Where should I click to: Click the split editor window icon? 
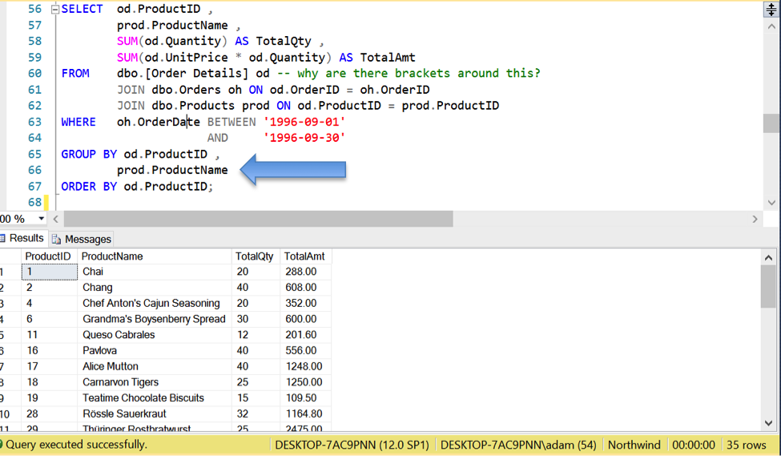tap(771, 10)
